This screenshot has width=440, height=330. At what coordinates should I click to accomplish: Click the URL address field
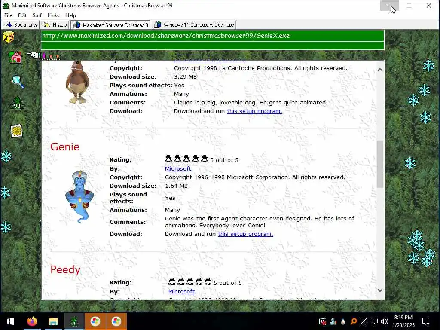coord(212,36)
